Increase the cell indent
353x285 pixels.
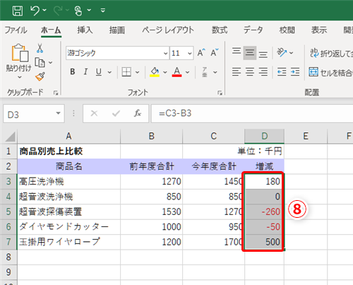(295, 71)
